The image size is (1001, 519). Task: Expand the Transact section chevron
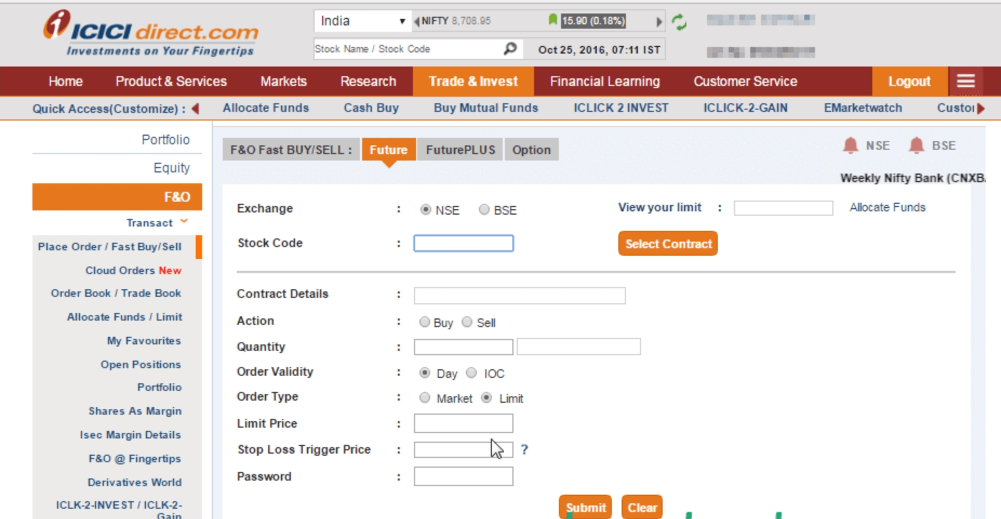click(x=184, y=221)
